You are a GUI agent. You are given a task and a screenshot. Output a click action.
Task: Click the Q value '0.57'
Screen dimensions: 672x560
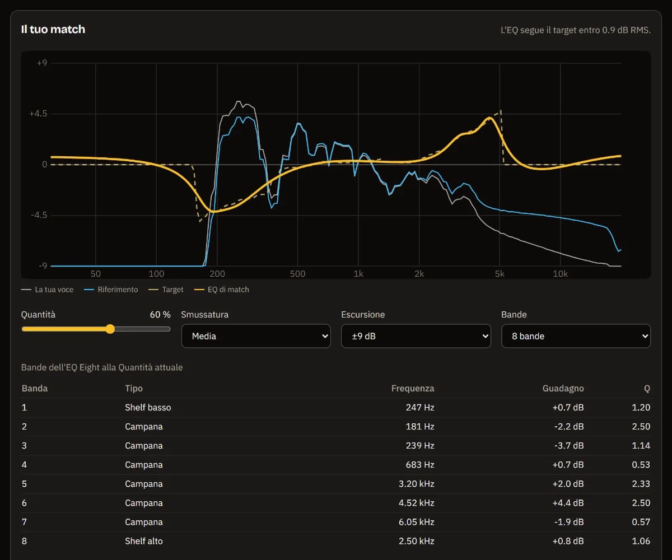[641, 522]
